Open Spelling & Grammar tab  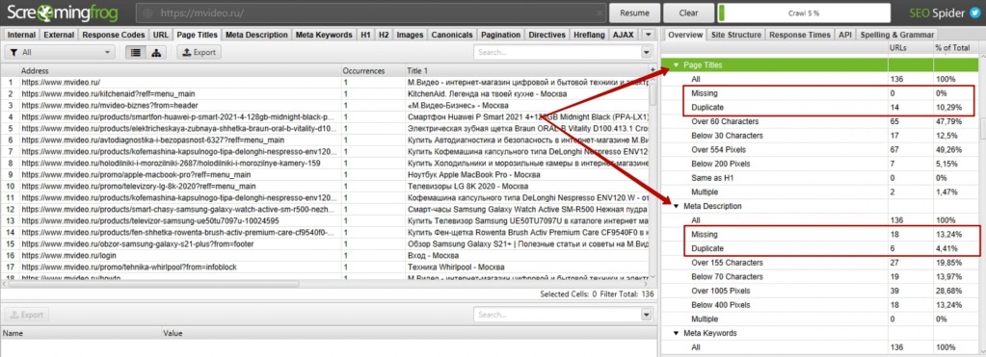click(x=896, y=36)
